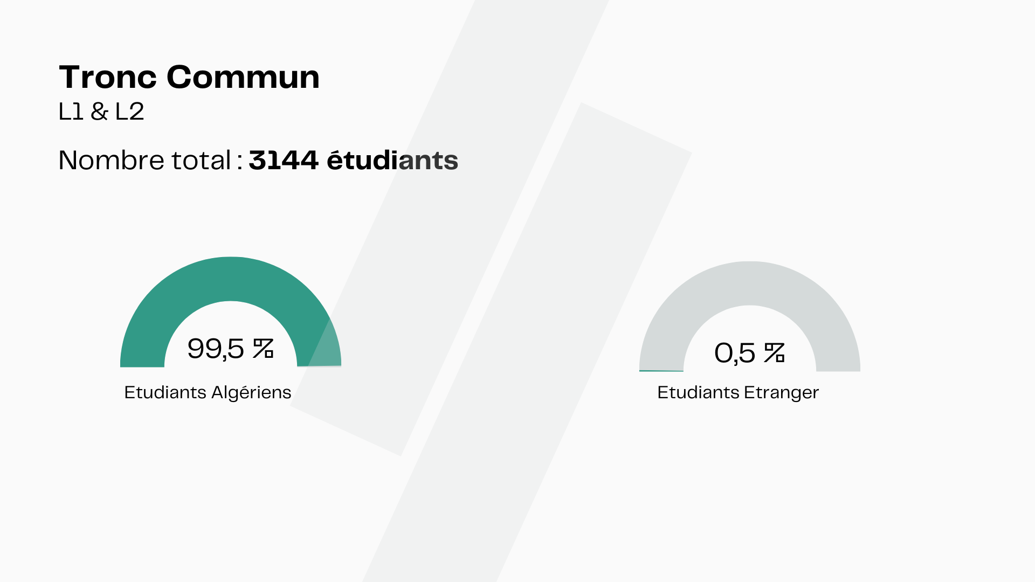Click the word "Etranger" in the caption
This screenshot has height=582, width=1035.
(781, 393)
